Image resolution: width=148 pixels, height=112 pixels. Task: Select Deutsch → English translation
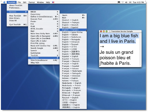tap(73, 20)
